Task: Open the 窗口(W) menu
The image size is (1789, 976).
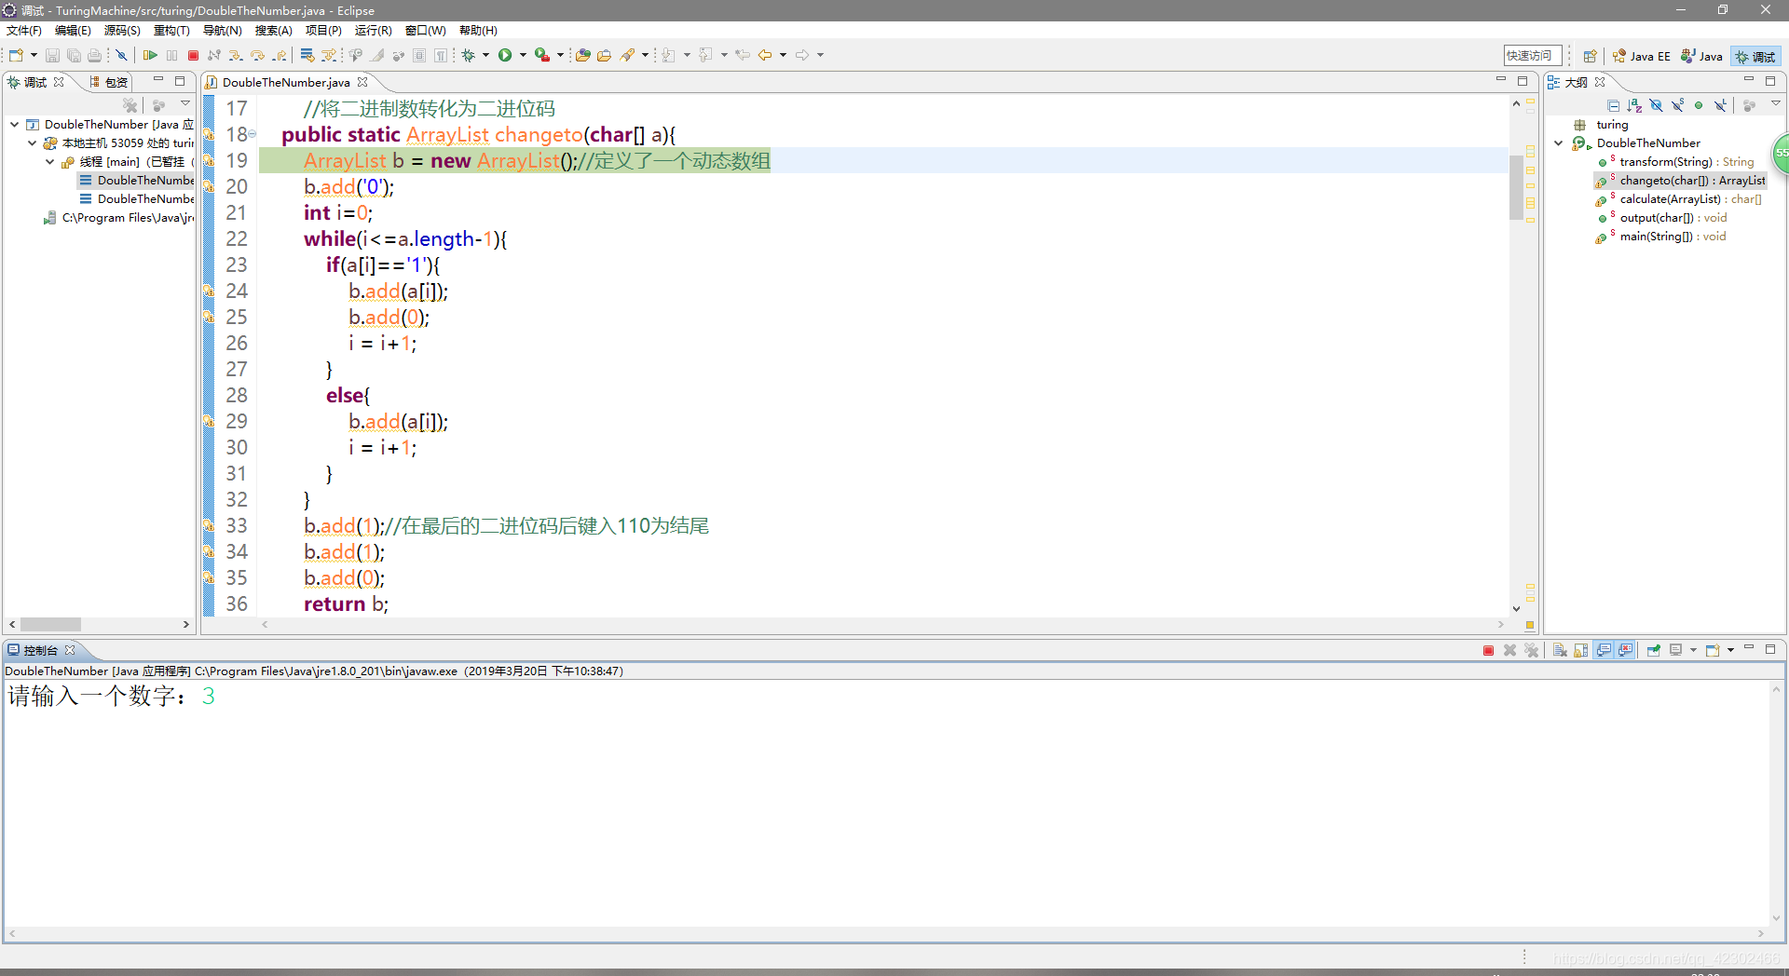Action: point(426,31)
